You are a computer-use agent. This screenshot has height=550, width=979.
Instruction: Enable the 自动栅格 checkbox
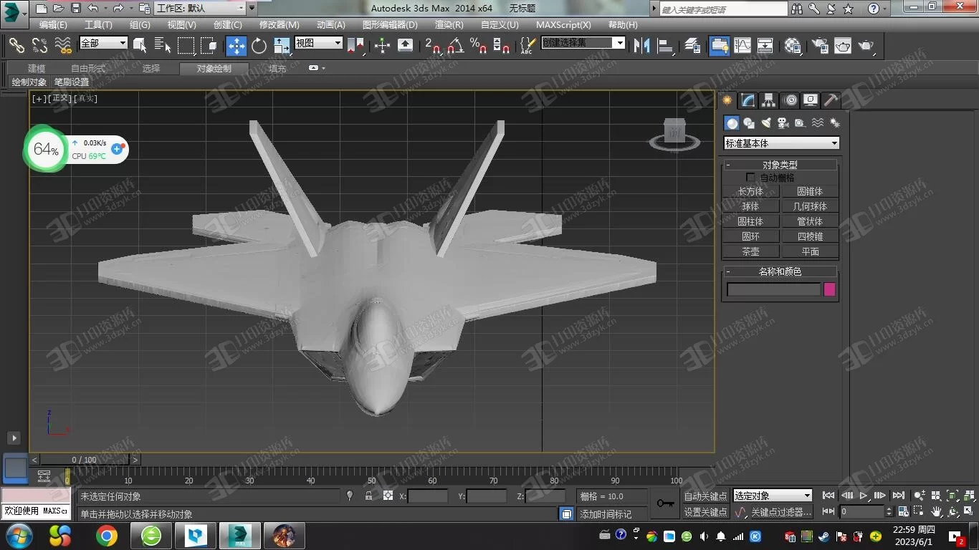pyautogui.click(x=750, y=177)
